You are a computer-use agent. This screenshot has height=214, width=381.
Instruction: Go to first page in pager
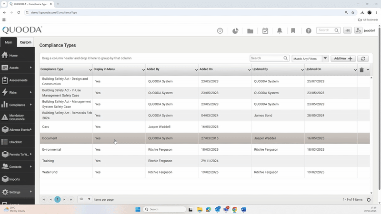click(x=44, y=199)
